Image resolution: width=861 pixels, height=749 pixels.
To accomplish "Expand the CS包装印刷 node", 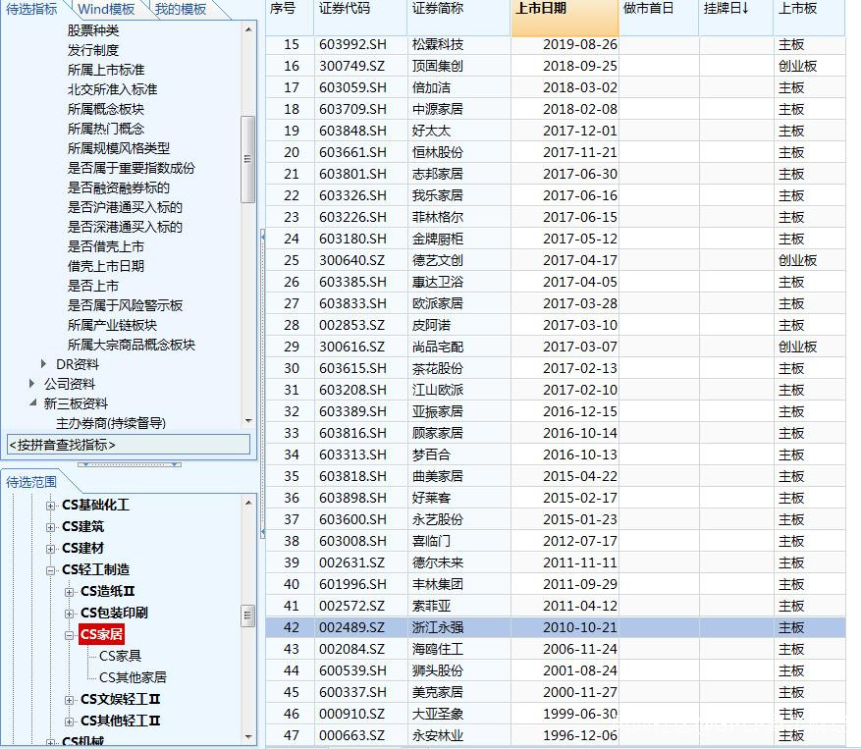I will (69, 614).
